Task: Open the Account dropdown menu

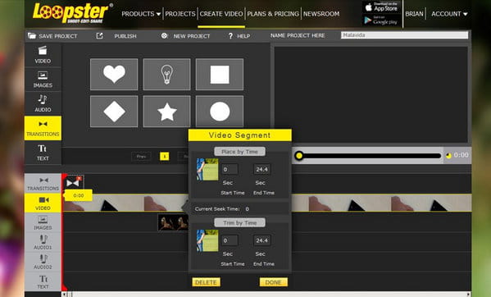Action: click(449, 14)
